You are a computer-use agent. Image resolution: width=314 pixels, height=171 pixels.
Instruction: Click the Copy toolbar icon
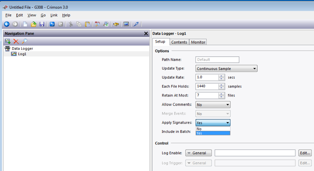tap(79, 24)
